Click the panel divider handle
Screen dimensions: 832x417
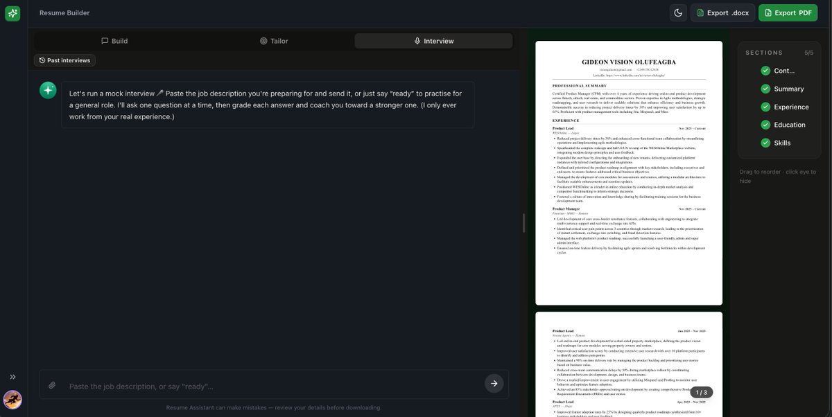pyautogui.click(x=524, y=222)
